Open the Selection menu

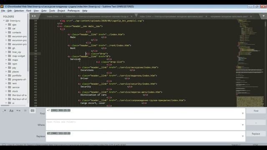pos(19,11)
